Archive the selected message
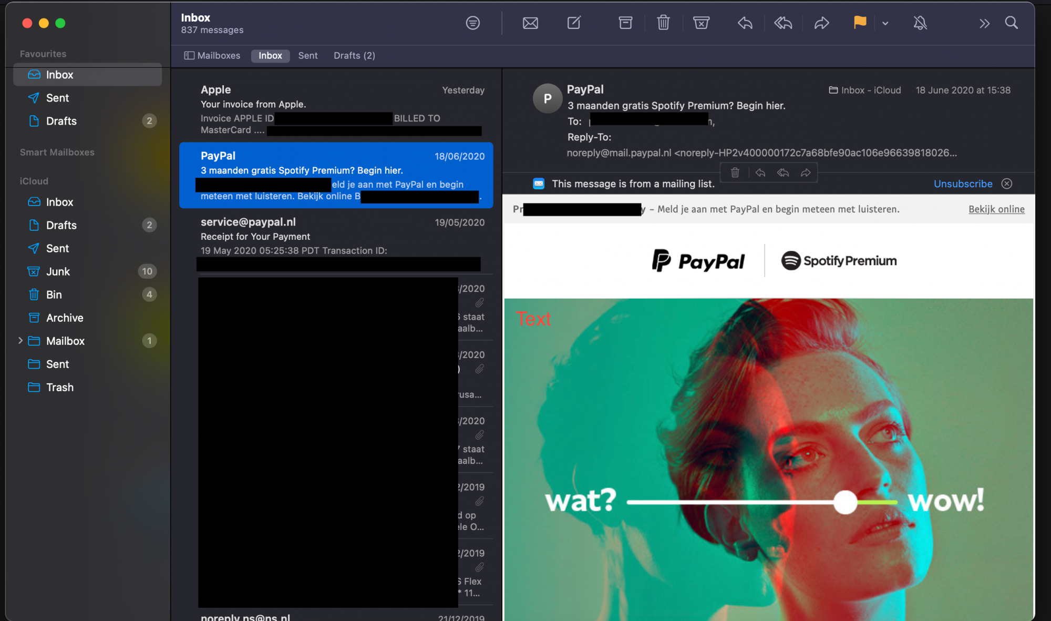Image resolution: width=1051 pixels, height=621 pixels. [x=625, y=23]
